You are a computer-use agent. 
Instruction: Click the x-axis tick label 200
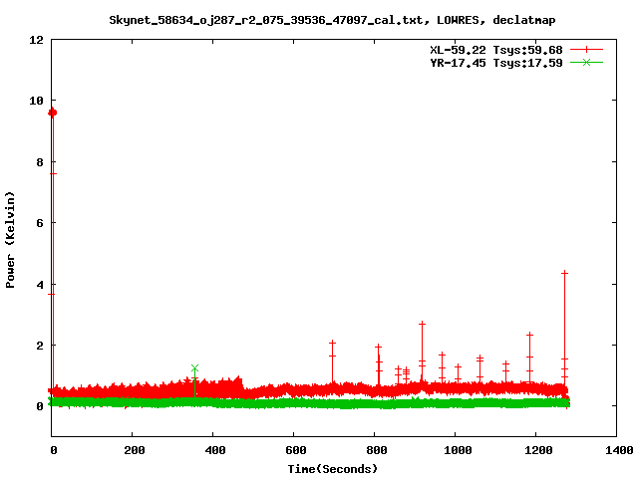(135, 450)
